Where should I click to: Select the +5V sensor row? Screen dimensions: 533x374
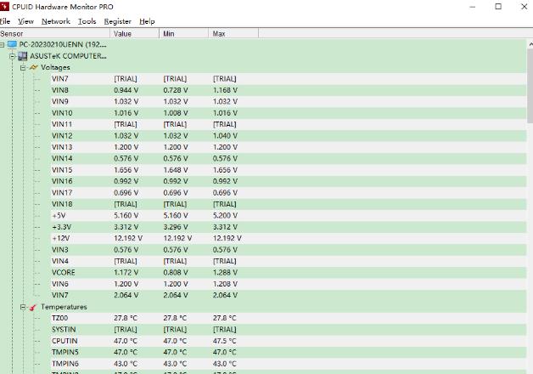(x=289, y=215)
